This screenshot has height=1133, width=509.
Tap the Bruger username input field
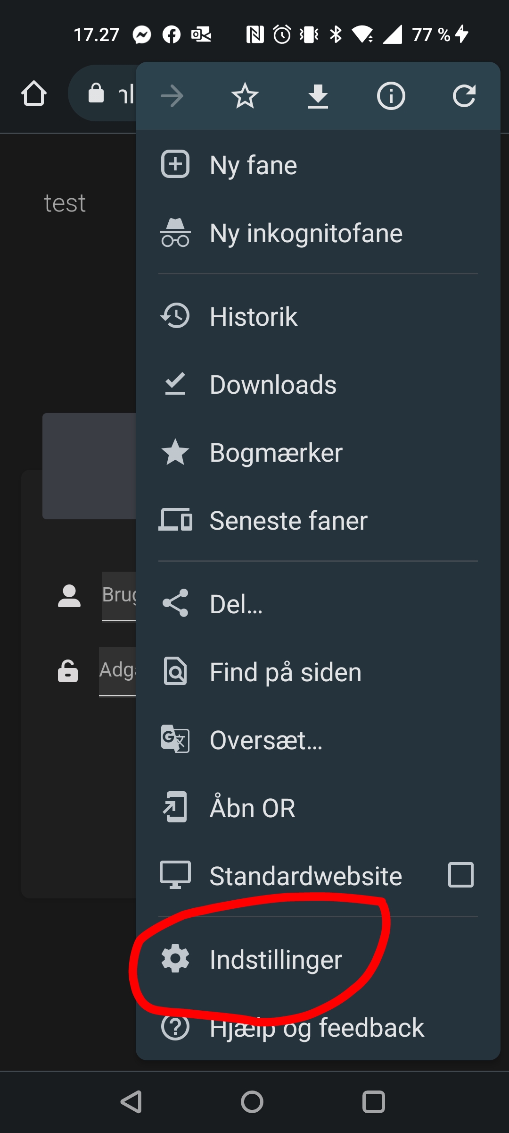pos(119,596)
